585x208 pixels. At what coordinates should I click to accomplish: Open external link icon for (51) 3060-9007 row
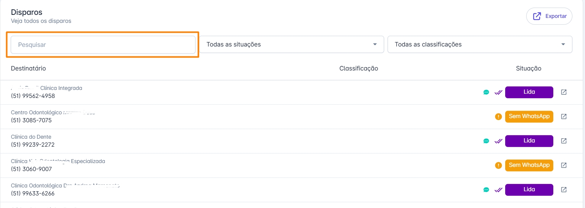[x=564, y=165]
